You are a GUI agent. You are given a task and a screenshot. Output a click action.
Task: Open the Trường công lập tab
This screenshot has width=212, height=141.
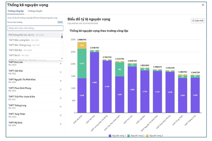click(x=15, y=11)
